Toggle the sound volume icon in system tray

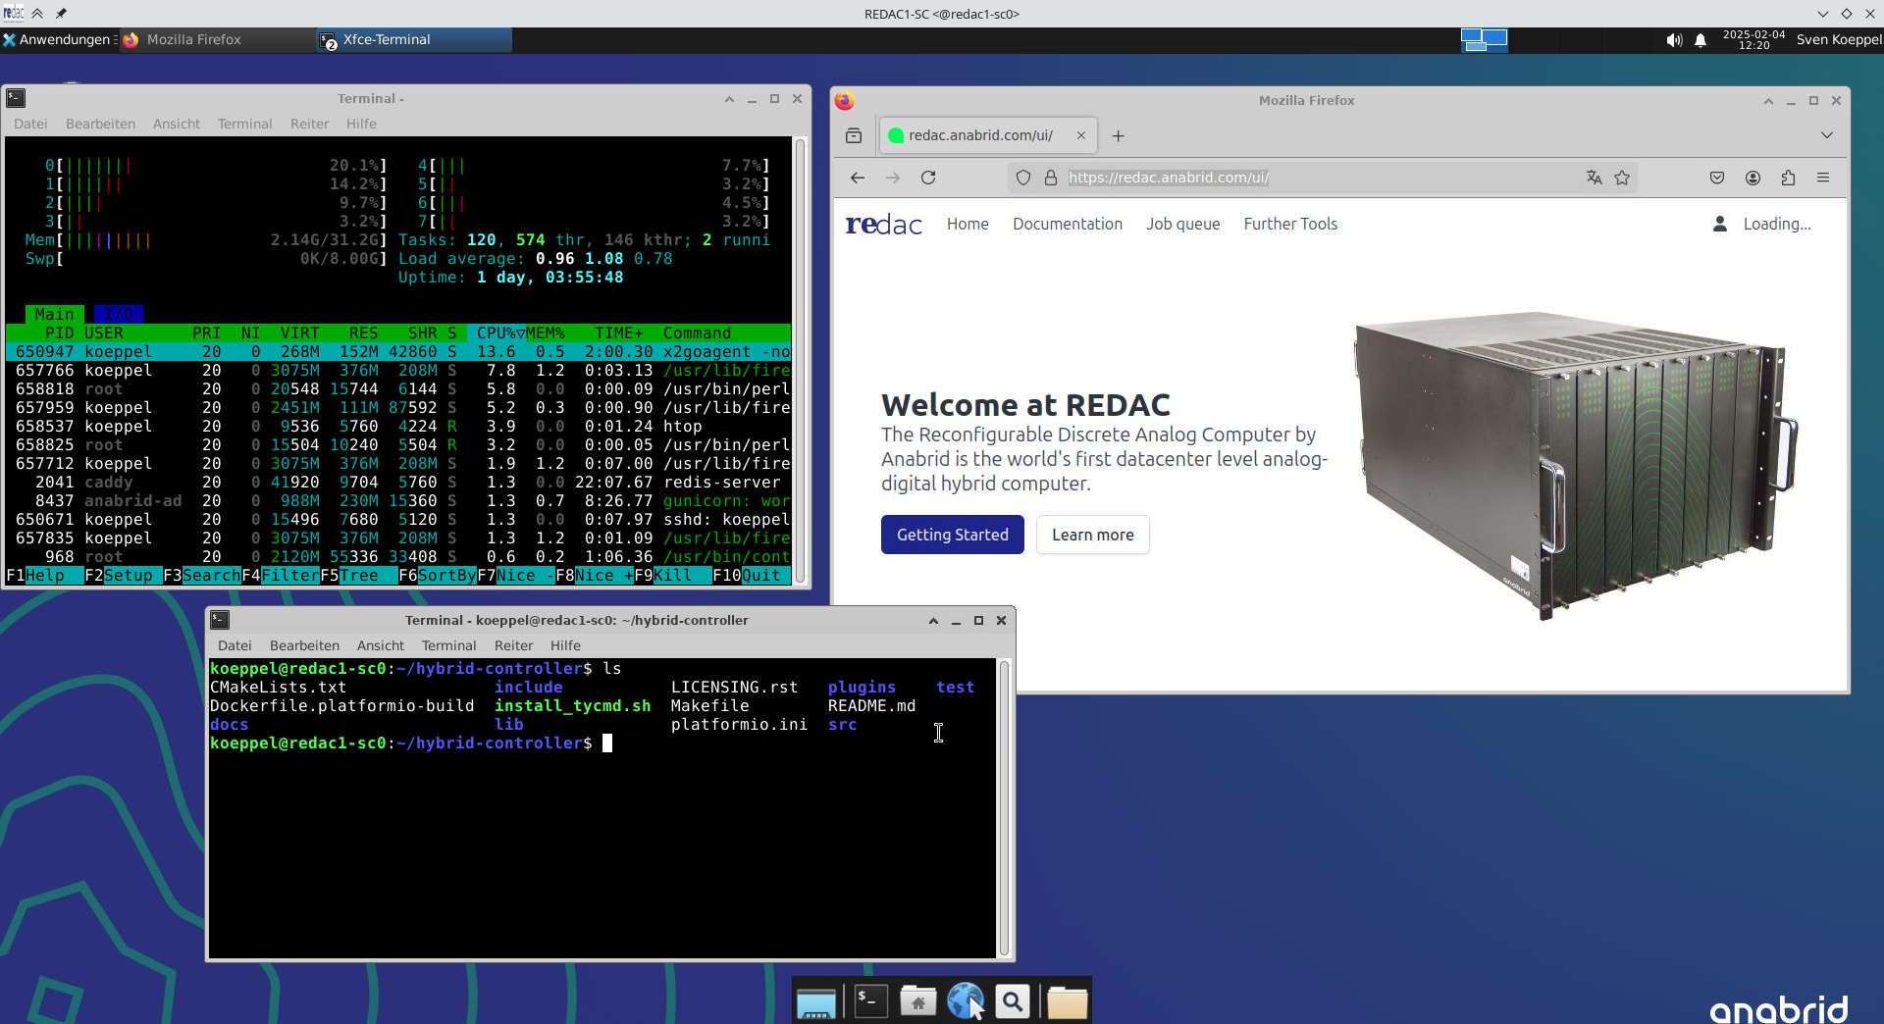tap(1674, 40)
